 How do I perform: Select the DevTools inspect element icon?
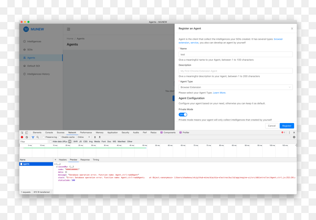[22, 133]
